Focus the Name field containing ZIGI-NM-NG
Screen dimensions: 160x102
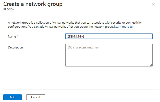[x=109, y=36]
